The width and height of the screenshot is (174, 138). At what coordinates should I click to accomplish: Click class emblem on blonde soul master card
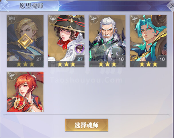[x=11, y=20]
